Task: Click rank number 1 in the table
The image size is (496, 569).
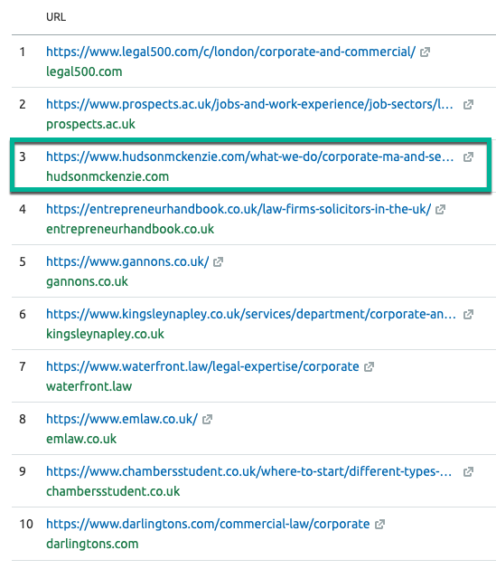Action: tap(23, 52)
